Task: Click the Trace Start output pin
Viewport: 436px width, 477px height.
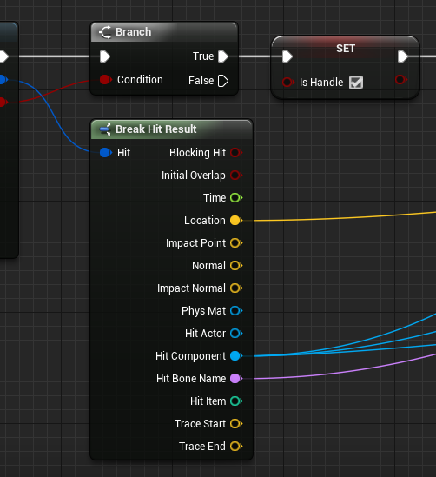Action: tap(236, 424)
